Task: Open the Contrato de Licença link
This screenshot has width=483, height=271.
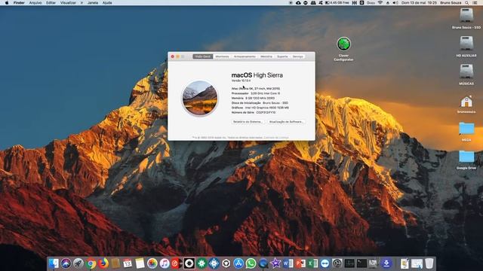Action: click(x=276, y=138)
